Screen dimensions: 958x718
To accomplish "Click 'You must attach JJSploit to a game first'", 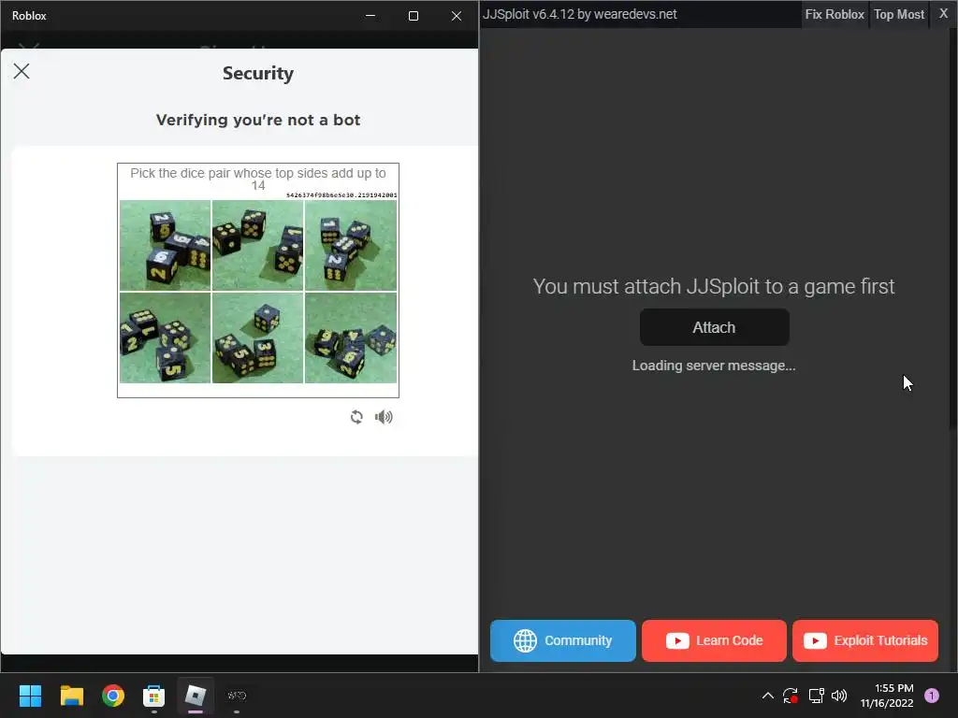I will pyautogui.click(x=714, y=286).
